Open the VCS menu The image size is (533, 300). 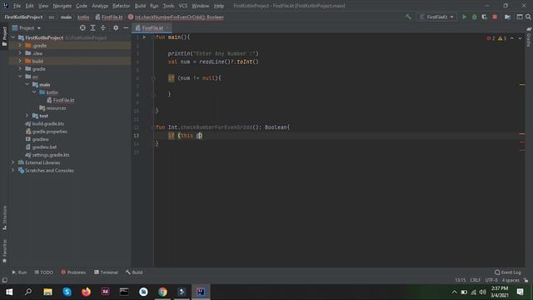(x=183, y=6)
